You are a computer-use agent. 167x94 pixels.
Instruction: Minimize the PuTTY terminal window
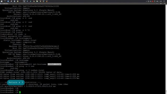pos(157,3)
